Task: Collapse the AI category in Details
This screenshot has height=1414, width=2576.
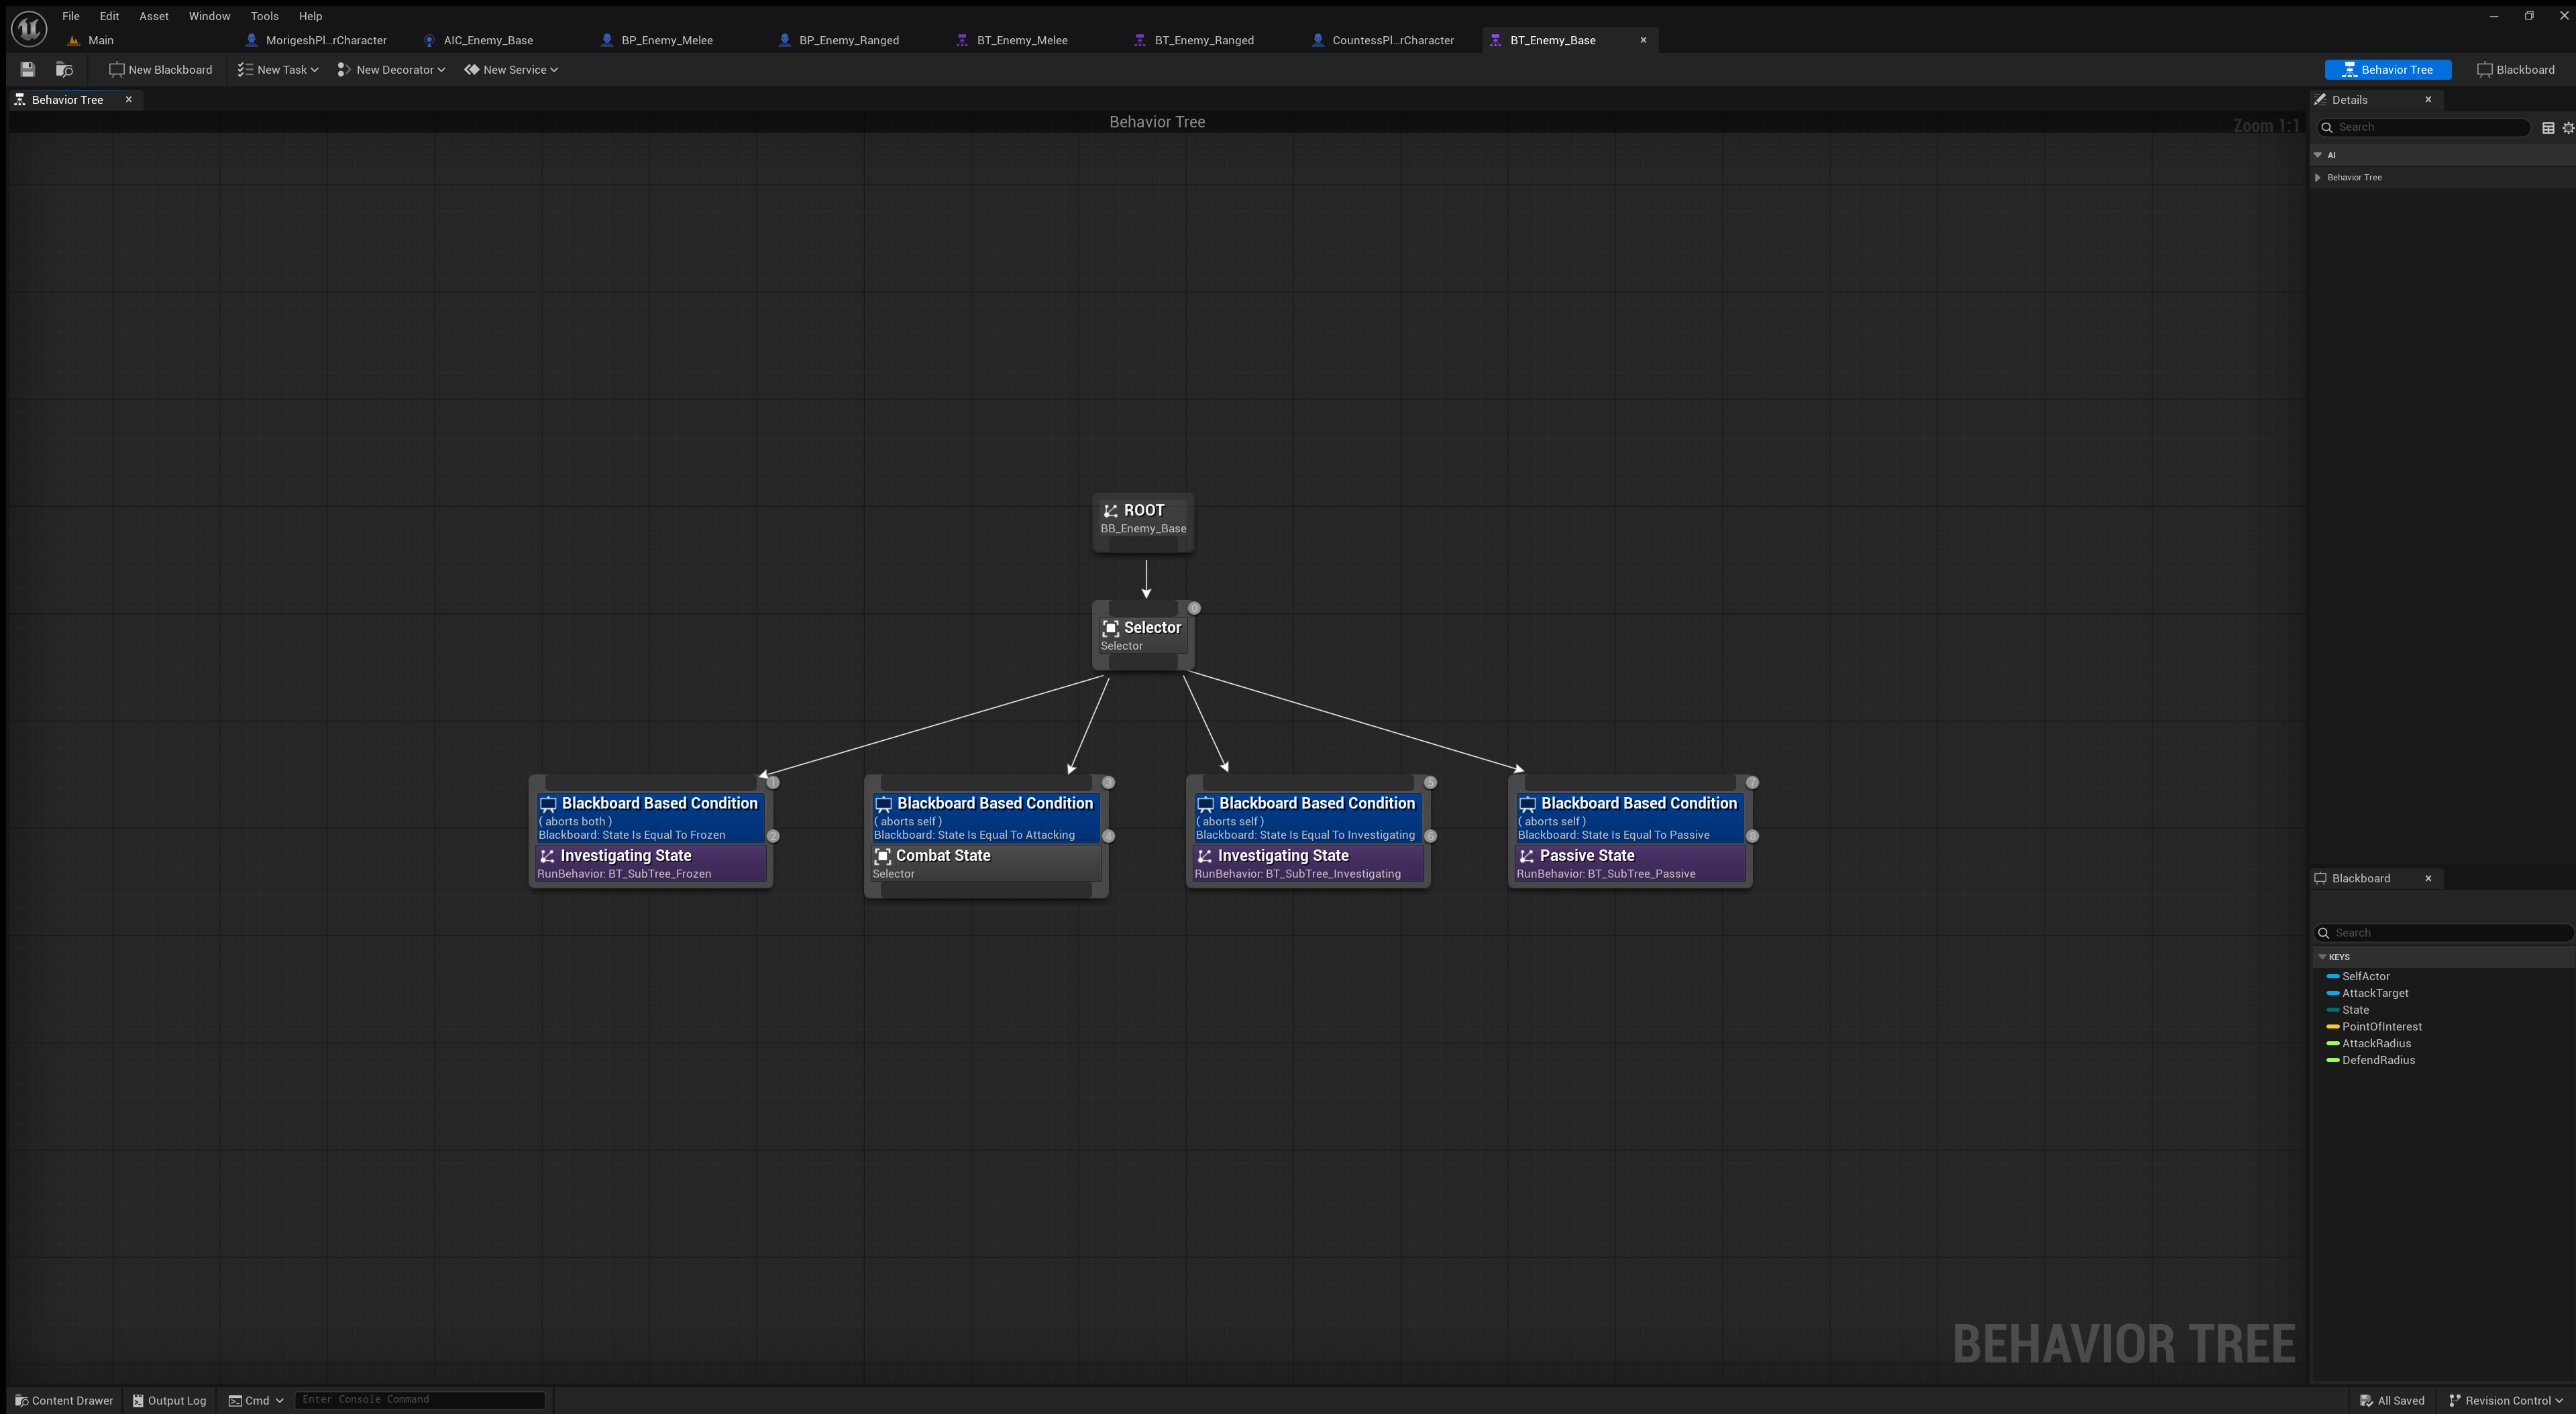Action: [2318, 155]
